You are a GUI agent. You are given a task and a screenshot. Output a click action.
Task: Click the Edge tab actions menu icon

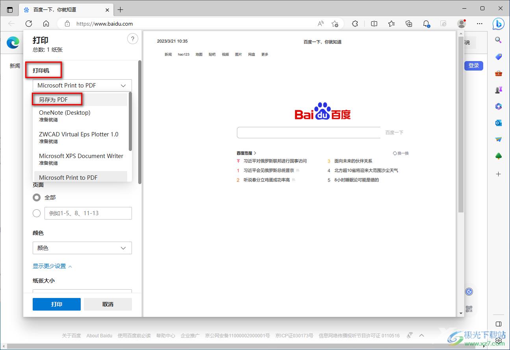point(10,9)
